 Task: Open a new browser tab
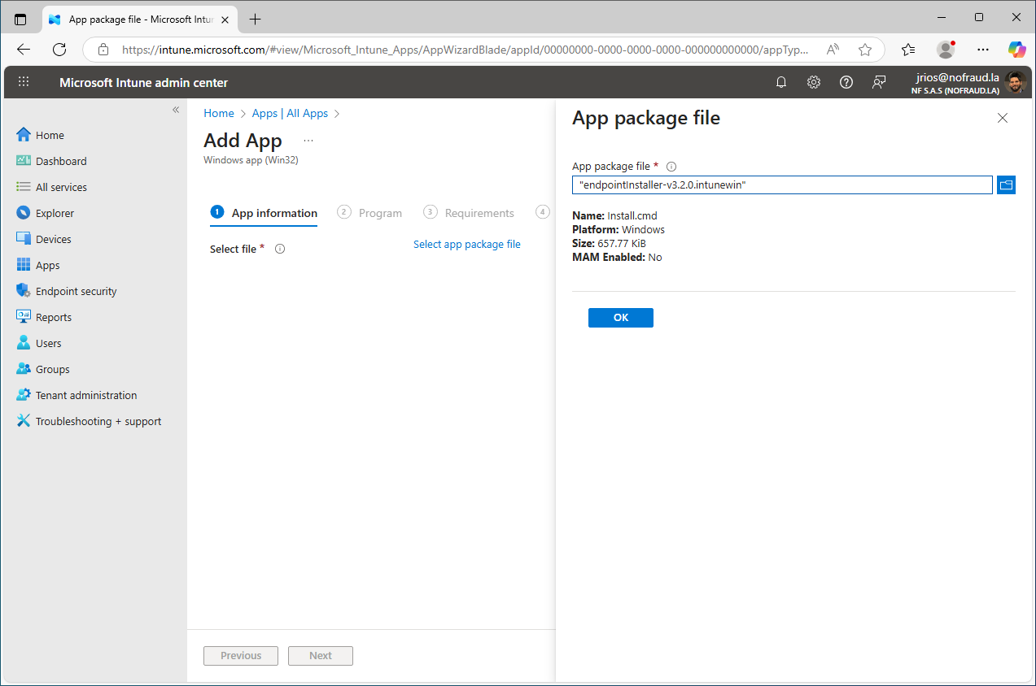(x=256, y=19)
